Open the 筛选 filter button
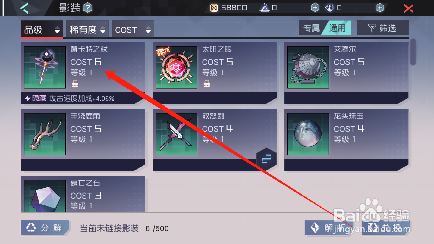The image size is (434, 244). 382,28
